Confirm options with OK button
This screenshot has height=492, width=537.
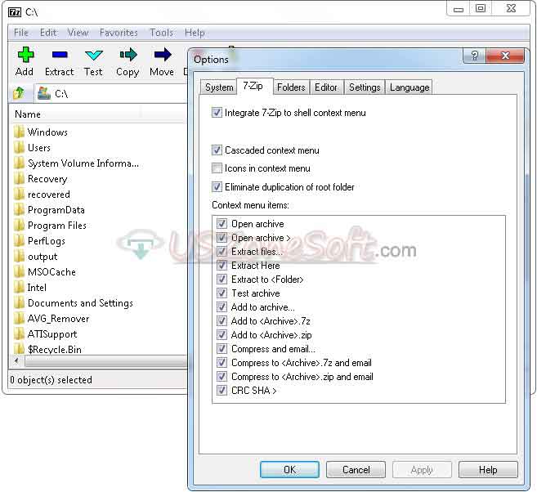(289, 469)
